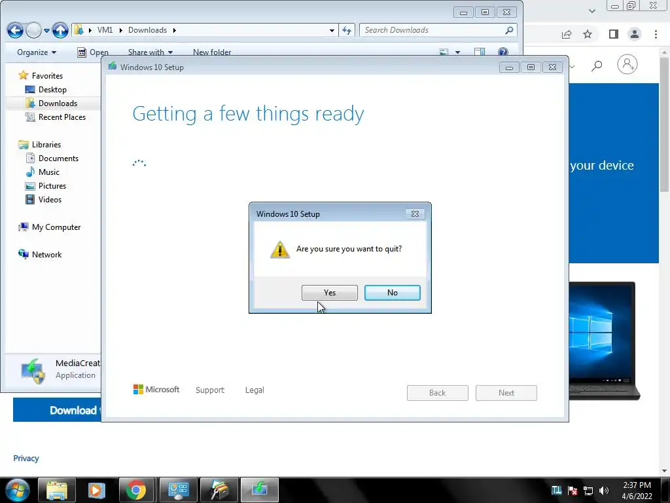The height and width of the screenshot is (503, 670).
Task: Close the quit confirmation dialog
Action: [x=415, y=214]
